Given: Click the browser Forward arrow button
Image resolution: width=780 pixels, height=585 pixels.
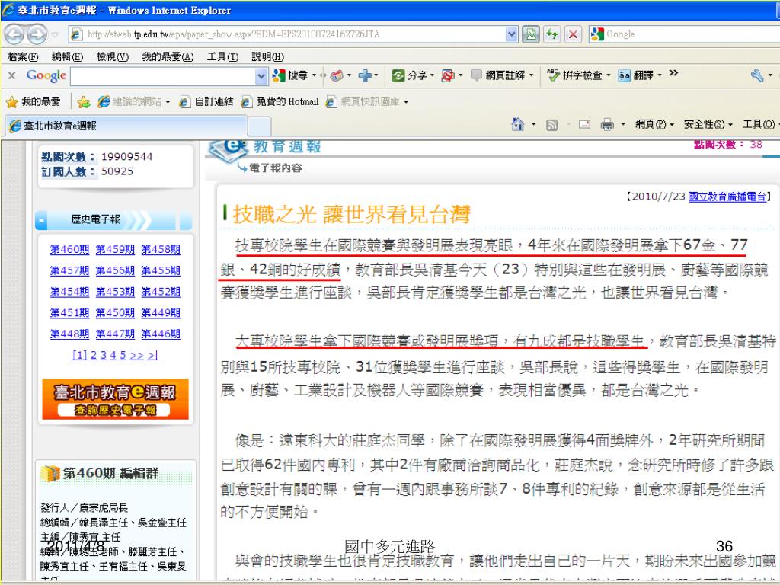Looking at the screenshot, I should (x=37, y=34).
